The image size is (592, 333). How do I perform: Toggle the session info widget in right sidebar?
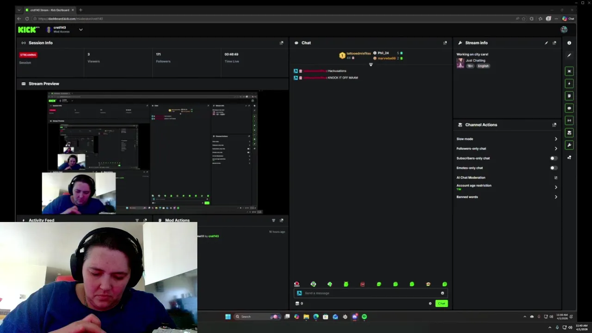[569, 121]
